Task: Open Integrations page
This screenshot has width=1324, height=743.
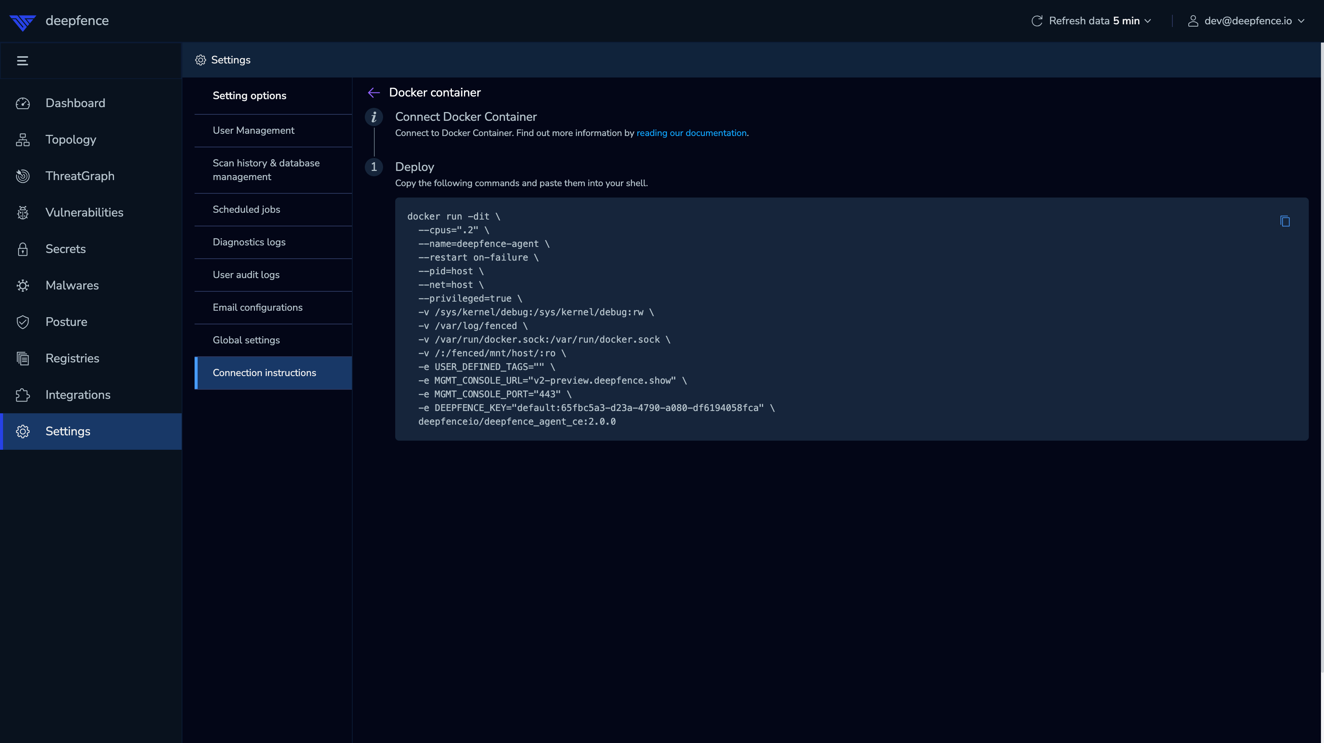Action: point(91,395)
